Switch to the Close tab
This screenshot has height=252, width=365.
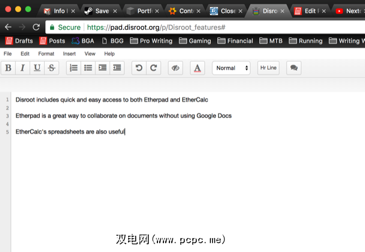pyautogui.click(x=224, y=11)
